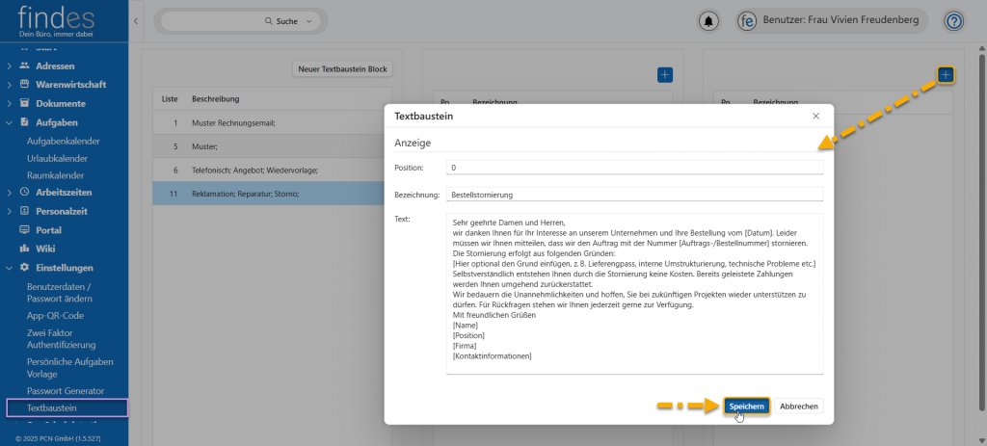The height and width of the screenshot is (446, 987).
Task: Close the Textbaustein dialog with X
Action: pyautogui.click(x=815, y=116)
